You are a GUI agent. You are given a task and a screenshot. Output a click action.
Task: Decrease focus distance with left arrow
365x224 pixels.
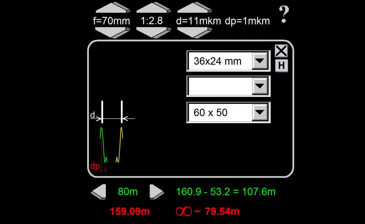click(99, 192)
